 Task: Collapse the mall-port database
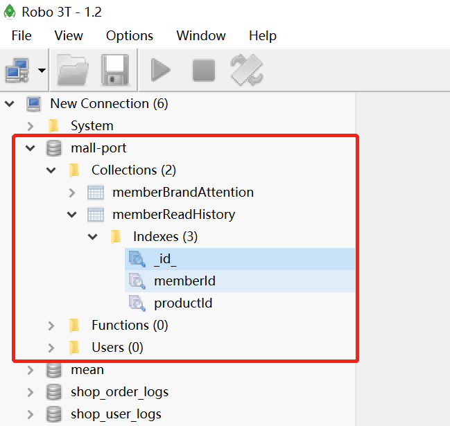tap(30, 148)
